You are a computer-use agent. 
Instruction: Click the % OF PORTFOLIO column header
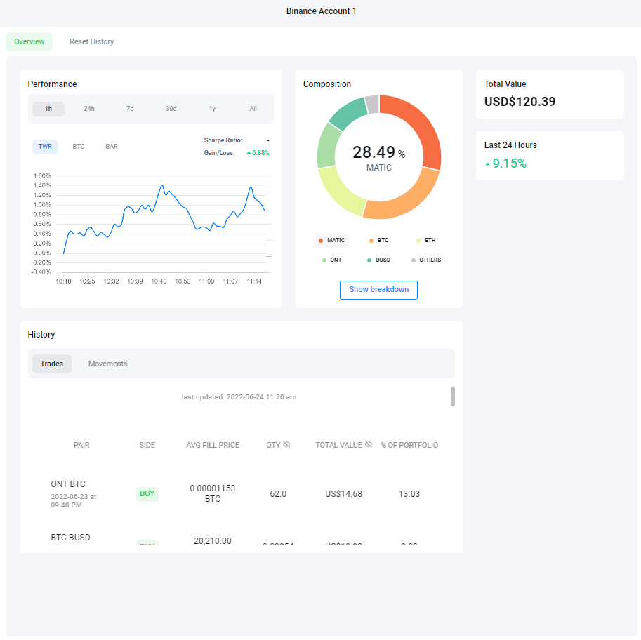point(409,445)
